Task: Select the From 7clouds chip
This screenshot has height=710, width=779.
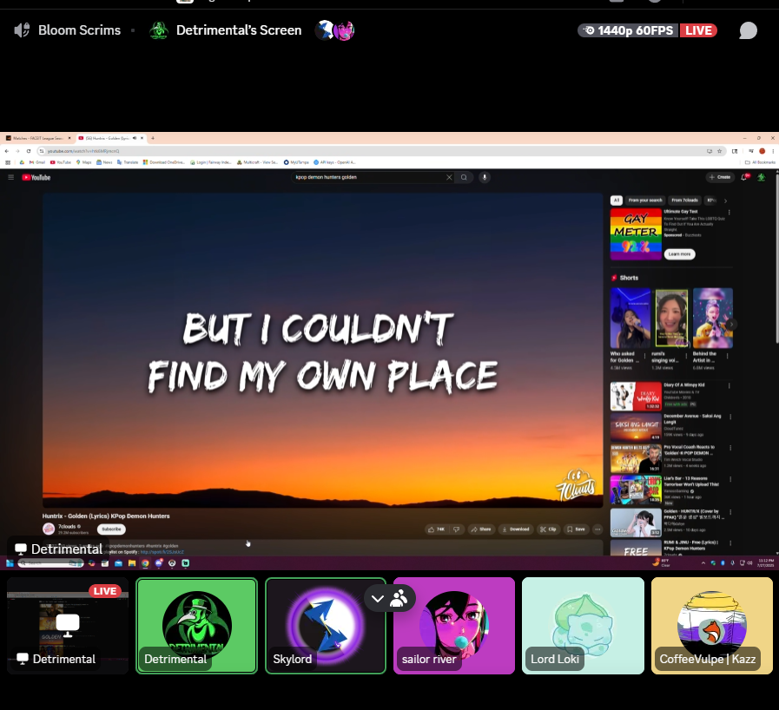Action: point(684,201)
